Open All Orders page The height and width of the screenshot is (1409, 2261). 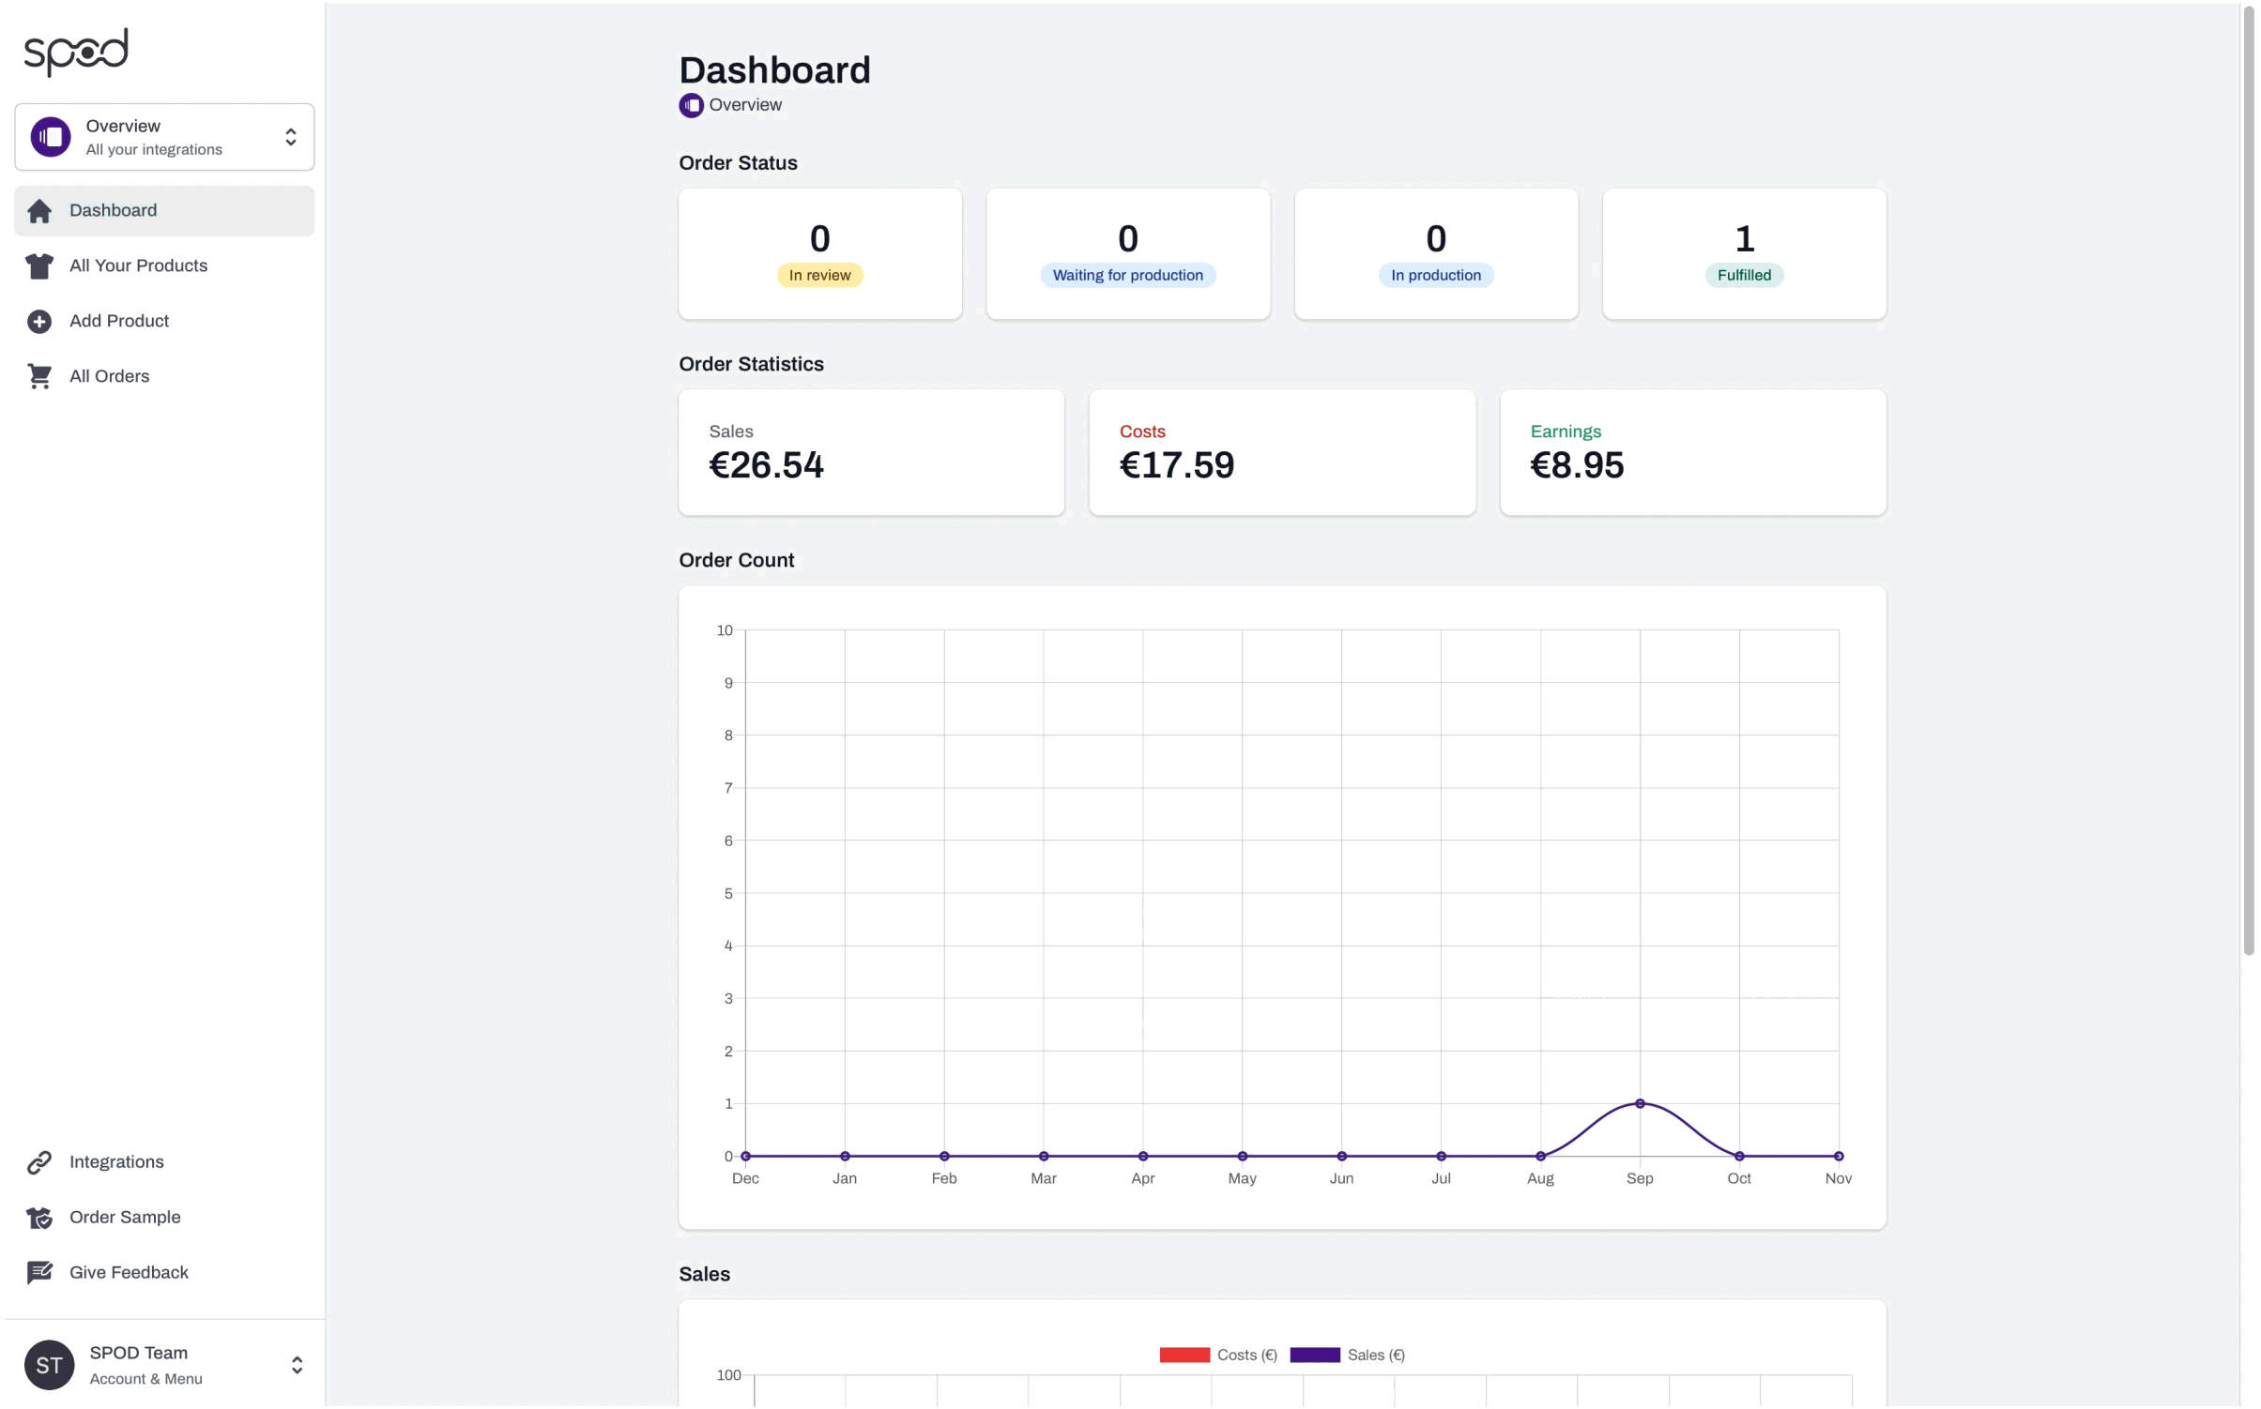pos(109,377)
